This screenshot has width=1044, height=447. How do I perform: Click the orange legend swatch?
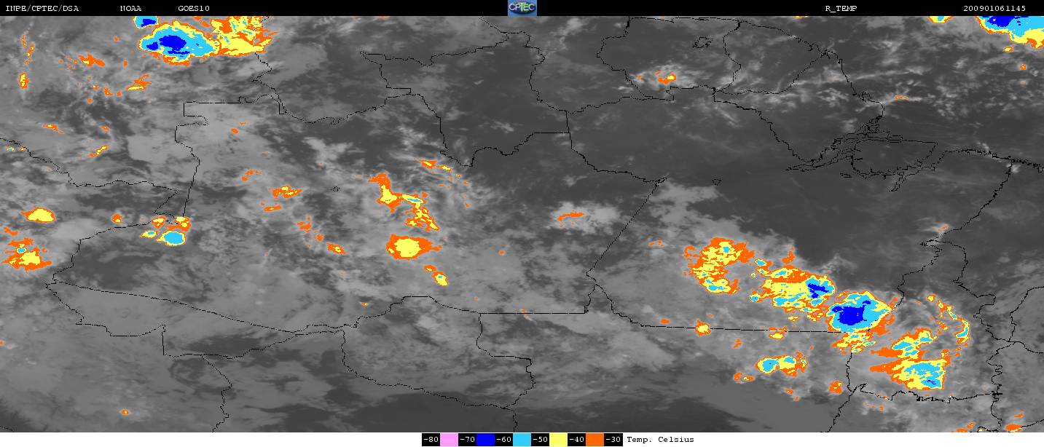click(x=594, y=440)
